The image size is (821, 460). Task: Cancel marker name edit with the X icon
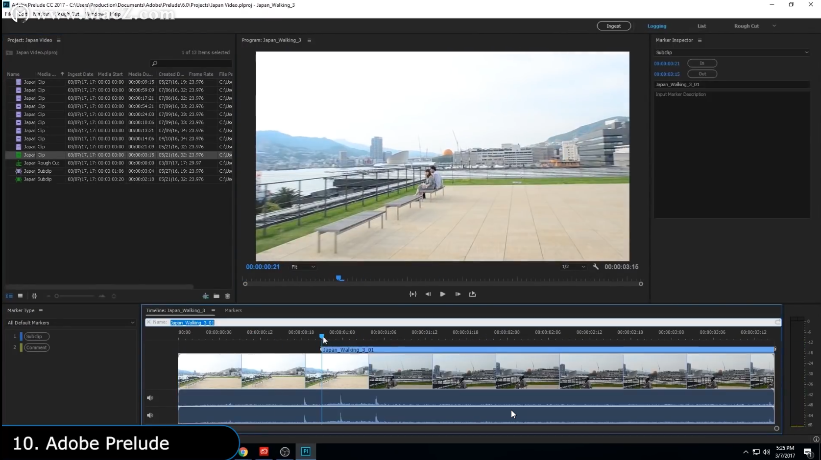click(x=148, y=322)
